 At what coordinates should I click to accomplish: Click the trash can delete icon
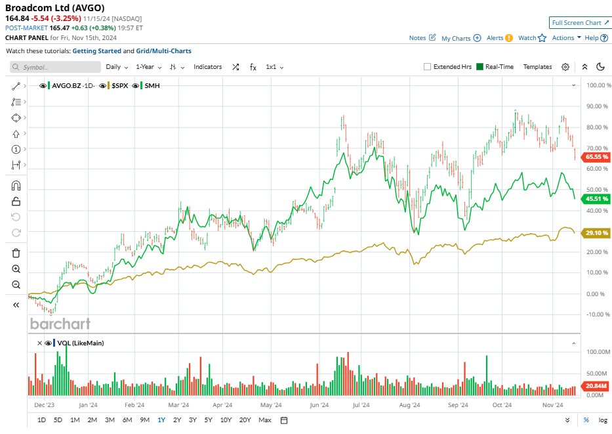coord(16,253)
